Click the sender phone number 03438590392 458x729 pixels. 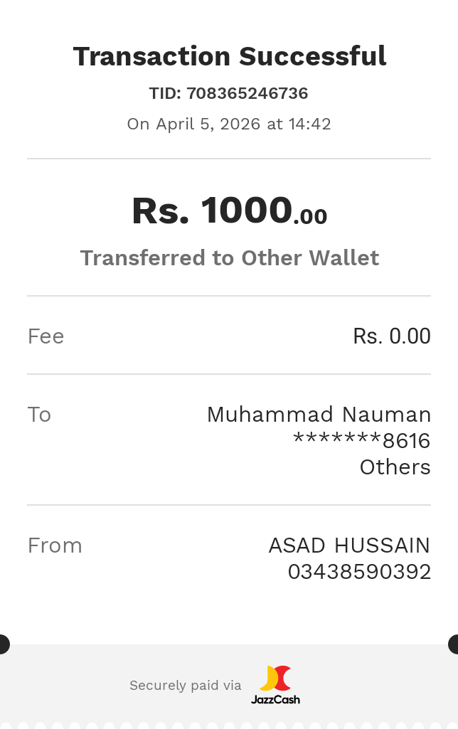point(359,572)
